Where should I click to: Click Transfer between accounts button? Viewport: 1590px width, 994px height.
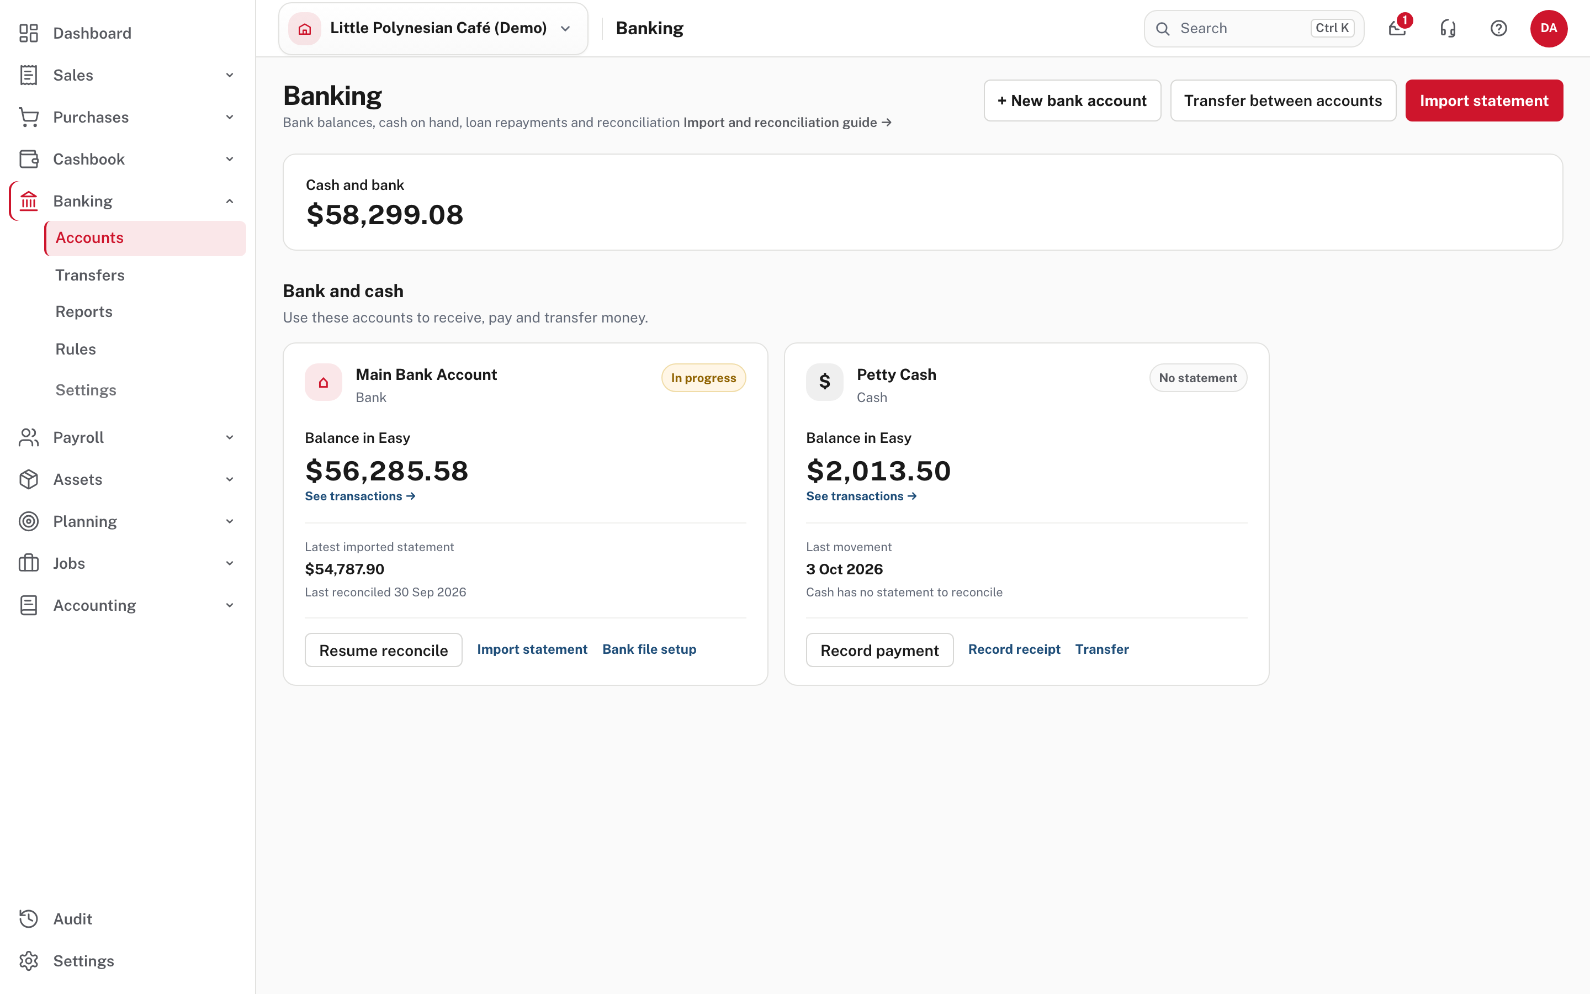pyautogui.click(x=1282, y=101)
